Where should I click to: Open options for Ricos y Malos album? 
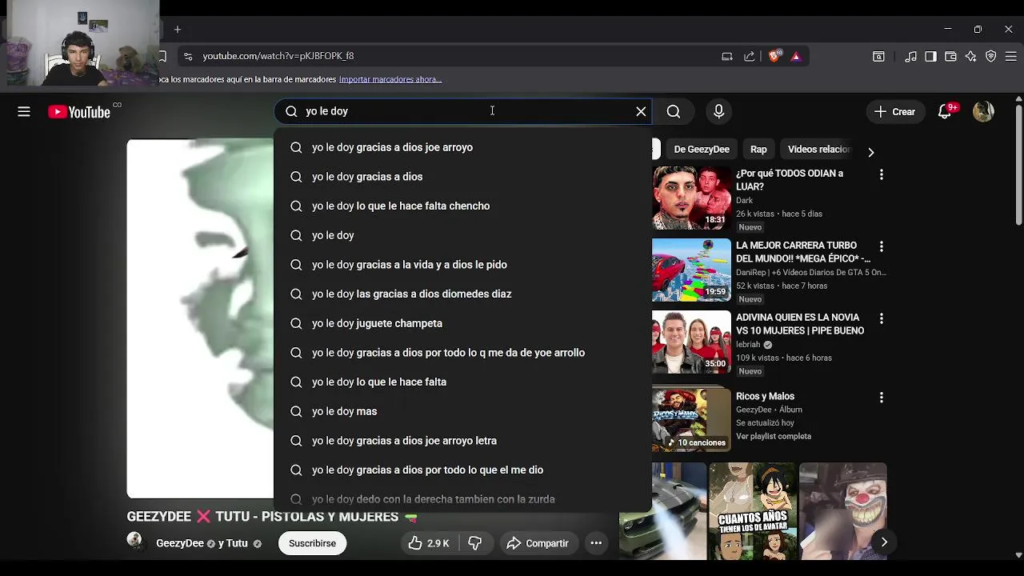(882, 397)
